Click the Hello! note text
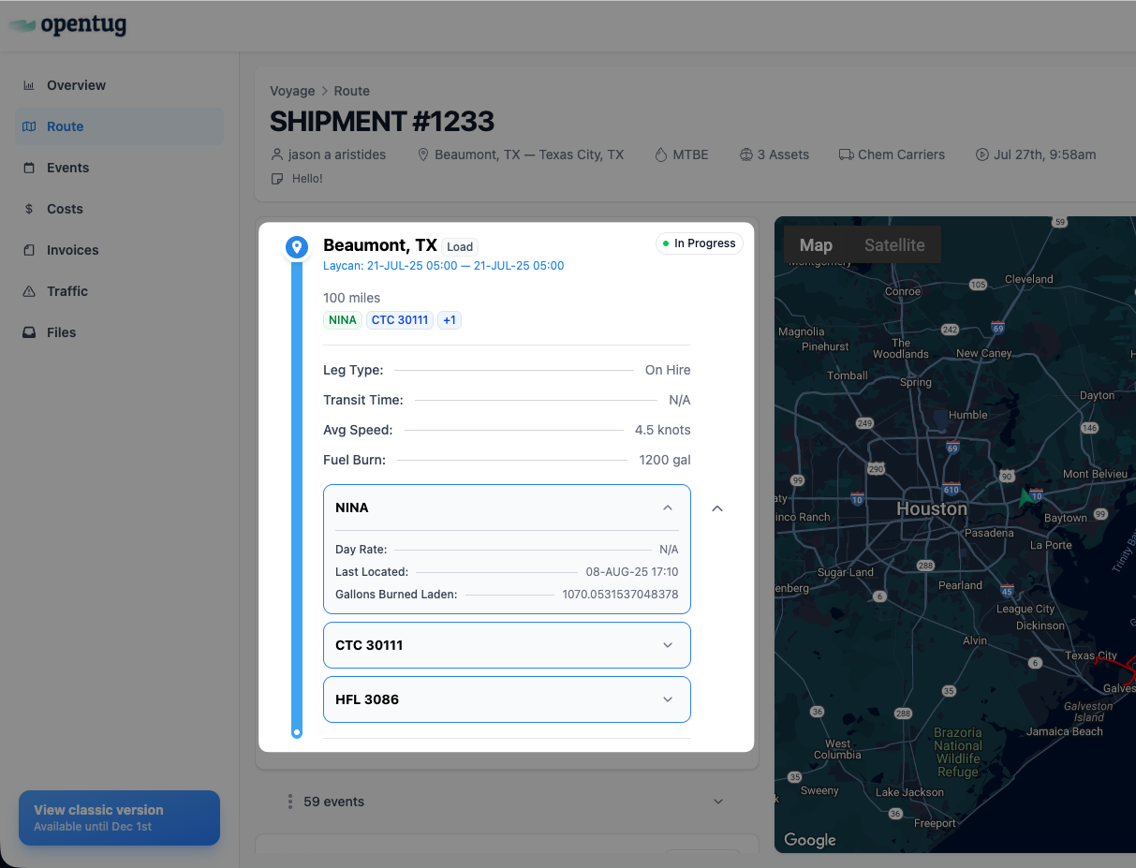 pyautogui.click(x=305, y=178)
